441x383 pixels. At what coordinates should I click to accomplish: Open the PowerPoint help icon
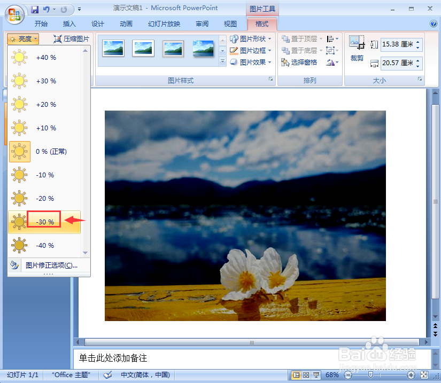434,24
